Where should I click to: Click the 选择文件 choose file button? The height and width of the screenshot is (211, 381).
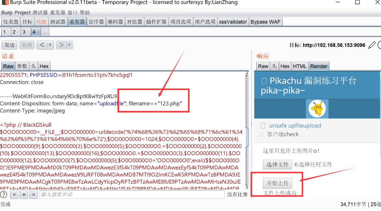(x=277, y=164)
